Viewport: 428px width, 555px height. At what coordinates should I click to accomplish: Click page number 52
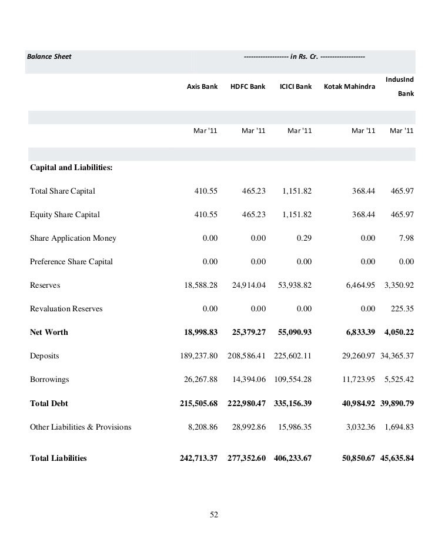point(214,514)
